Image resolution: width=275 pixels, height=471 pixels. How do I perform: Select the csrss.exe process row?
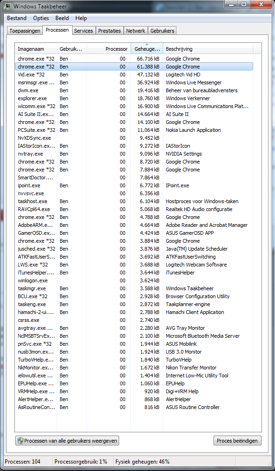point(134,320)
